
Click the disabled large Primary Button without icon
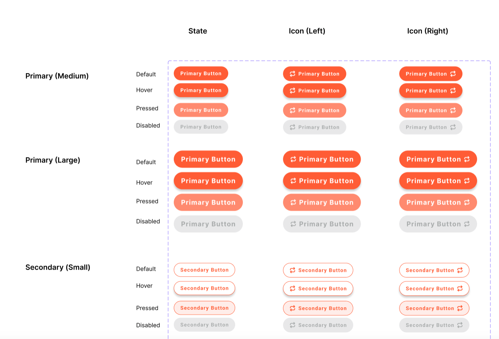click(208, 224)
